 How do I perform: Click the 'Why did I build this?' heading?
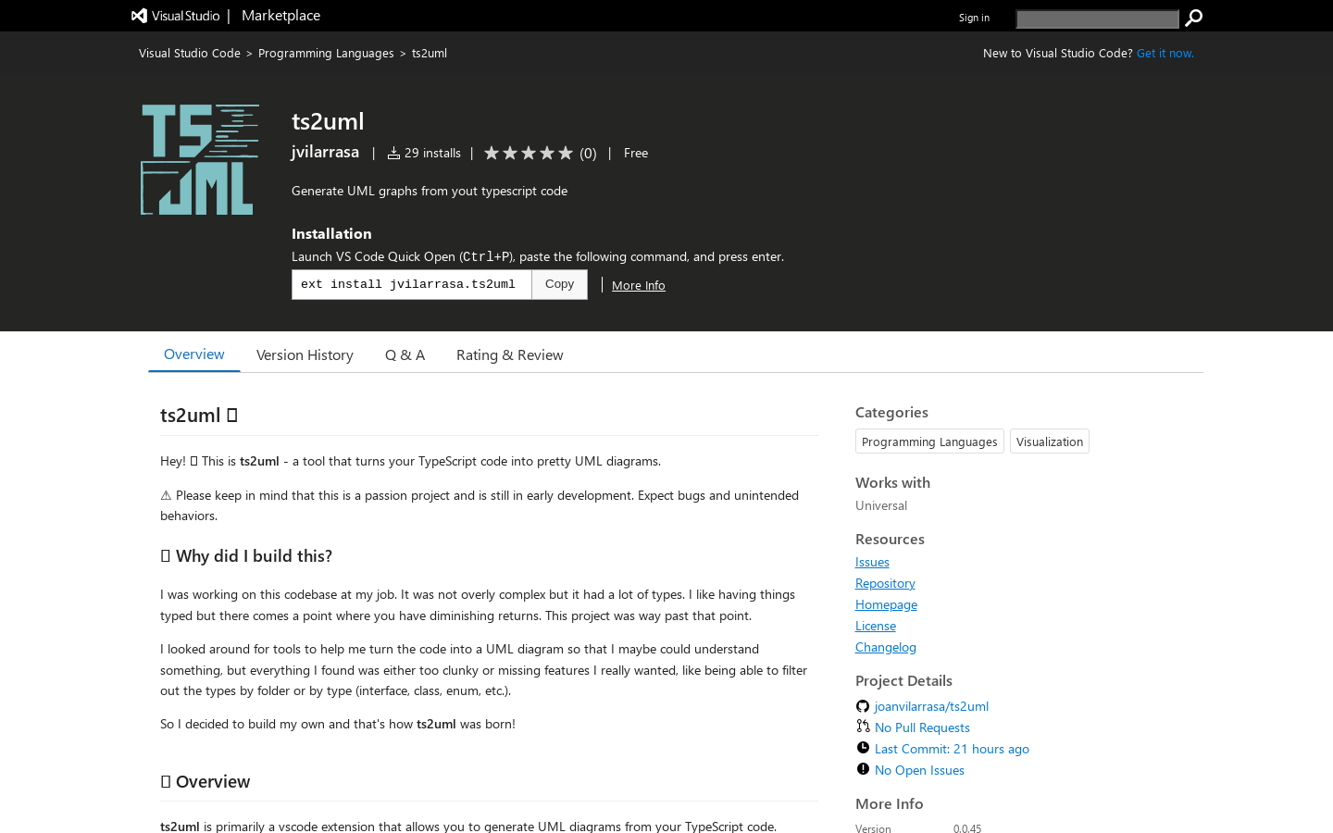246,556
